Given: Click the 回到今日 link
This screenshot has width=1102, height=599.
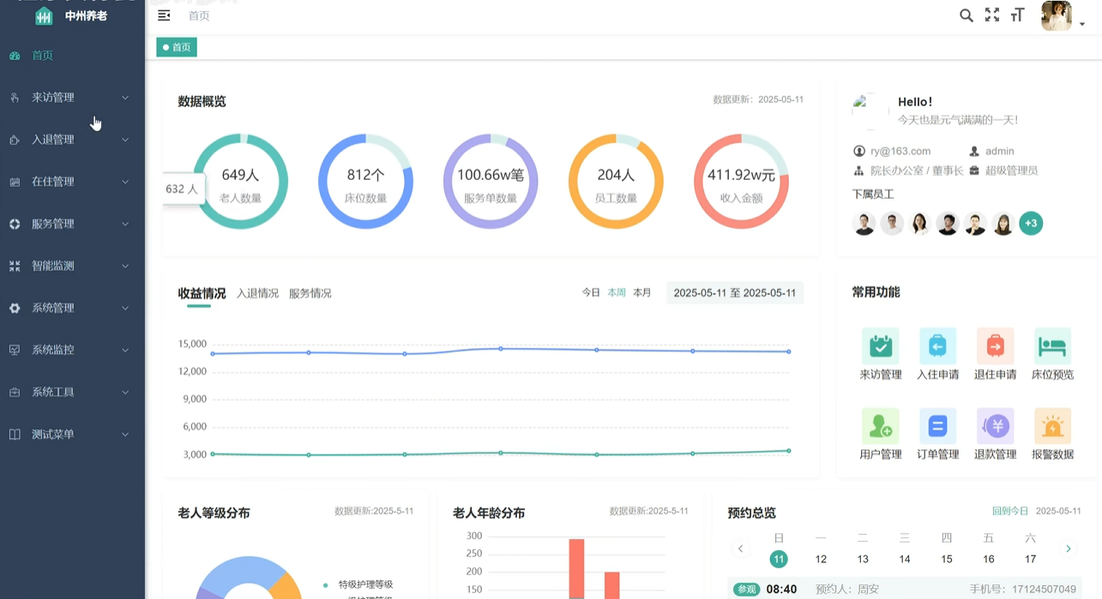Looking at the screenshot, I should 1009,512.
